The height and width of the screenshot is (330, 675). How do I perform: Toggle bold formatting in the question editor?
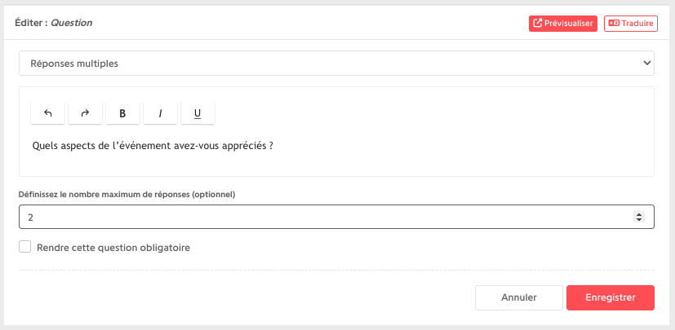(x=122, y=113)
